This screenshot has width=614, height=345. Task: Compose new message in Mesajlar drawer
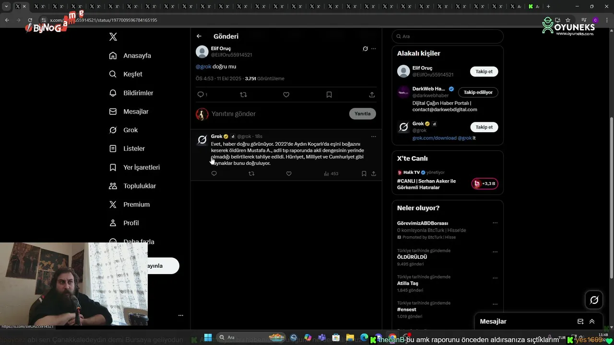tap(580, 322)
